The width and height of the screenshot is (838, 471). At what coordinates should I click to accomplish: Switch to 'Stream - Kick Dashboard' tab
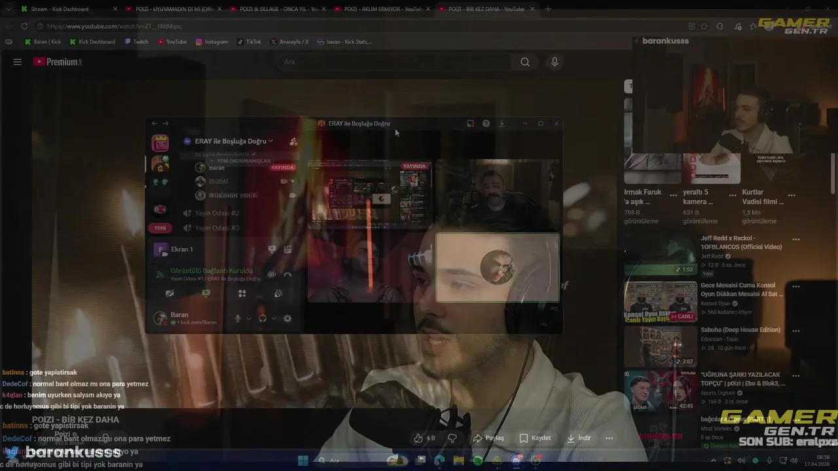[x=68, y=9]
